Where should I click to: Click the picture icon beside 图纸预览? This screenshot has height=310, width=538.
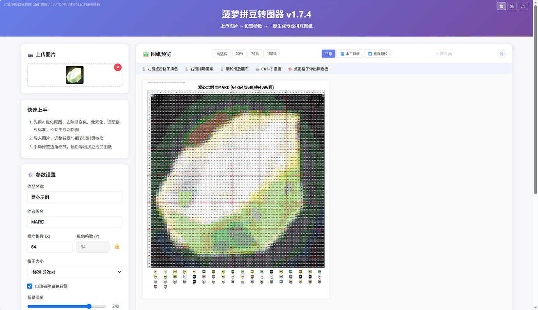tap(146, 54)
